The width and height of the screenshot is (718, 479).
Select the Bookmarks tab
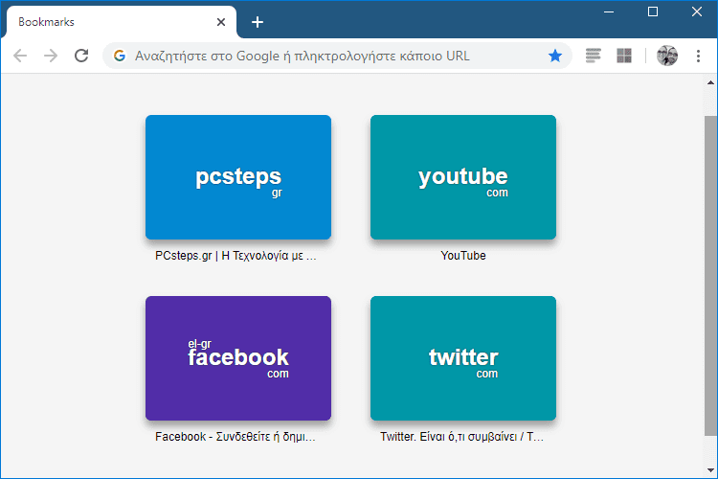point(120,22)
